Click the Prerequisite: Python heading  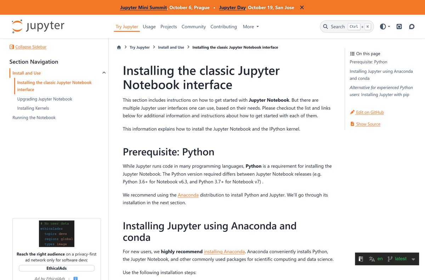169,152
